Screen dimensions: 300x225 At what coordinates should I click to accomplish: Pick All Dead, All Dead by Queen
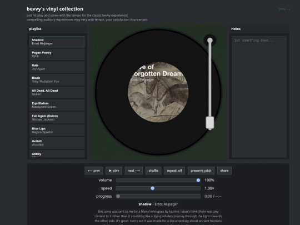point(57,92)
